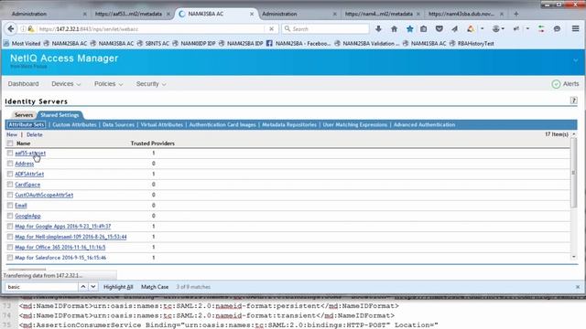Viewport: 586px width, 329px height.
Task: Open the Virtual Attributes sub-tab
Action: pos(162,124)
